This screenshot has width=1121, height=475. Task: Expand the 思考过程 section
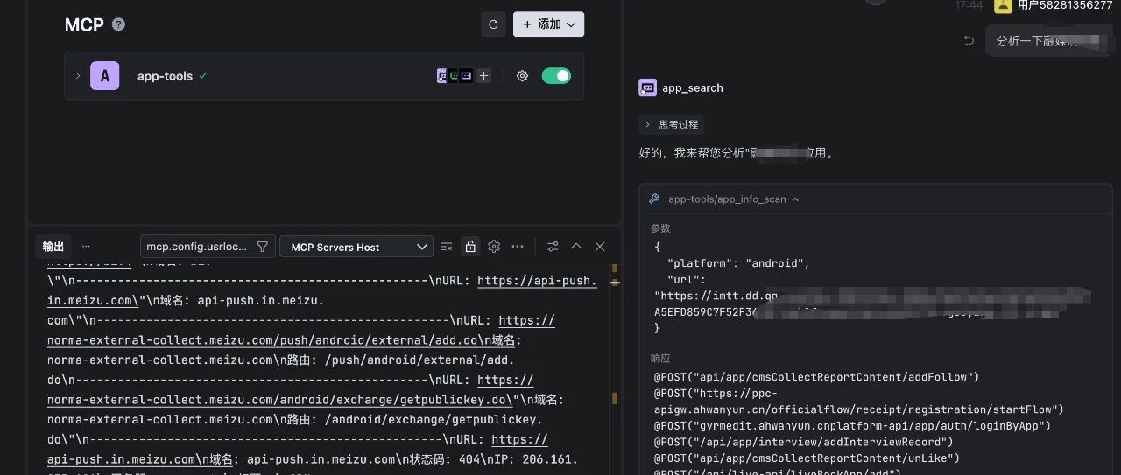[672, 124]
